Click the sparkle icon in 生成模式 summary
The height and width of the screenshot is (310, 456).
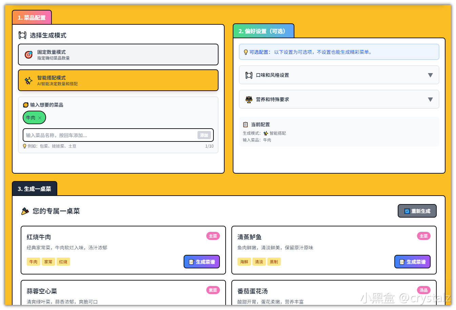266,133
